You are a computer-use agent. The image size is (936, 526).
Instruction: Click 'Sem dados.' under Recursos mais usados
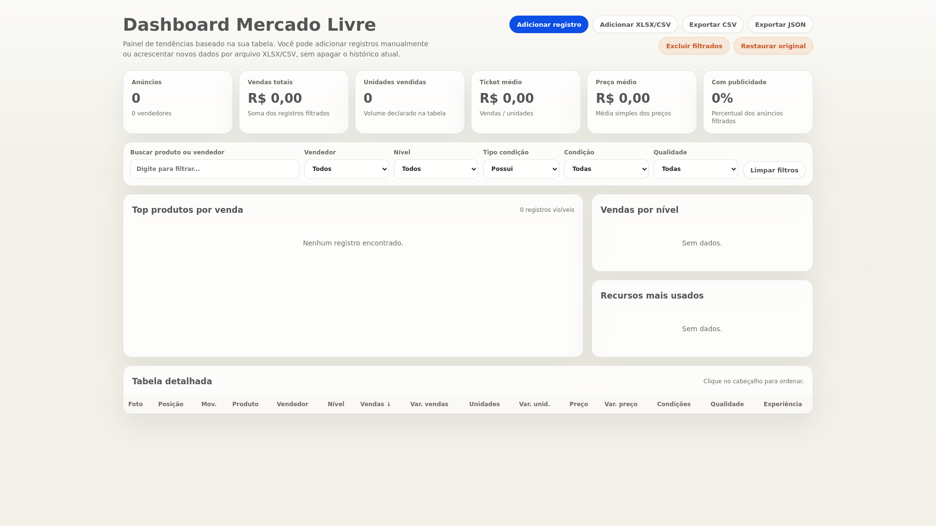(x=702, y=329)
